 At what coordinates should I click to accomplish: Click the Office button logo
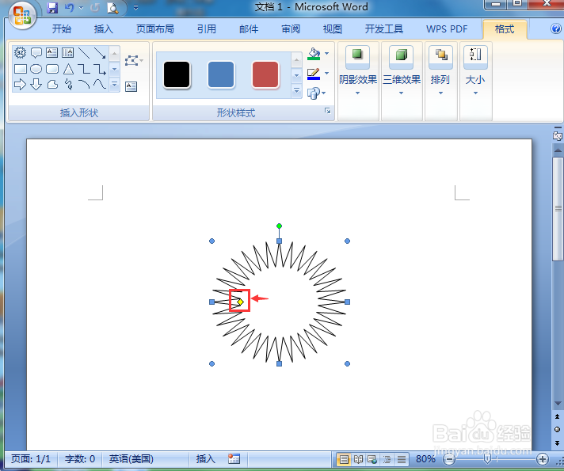click(22, 16)
